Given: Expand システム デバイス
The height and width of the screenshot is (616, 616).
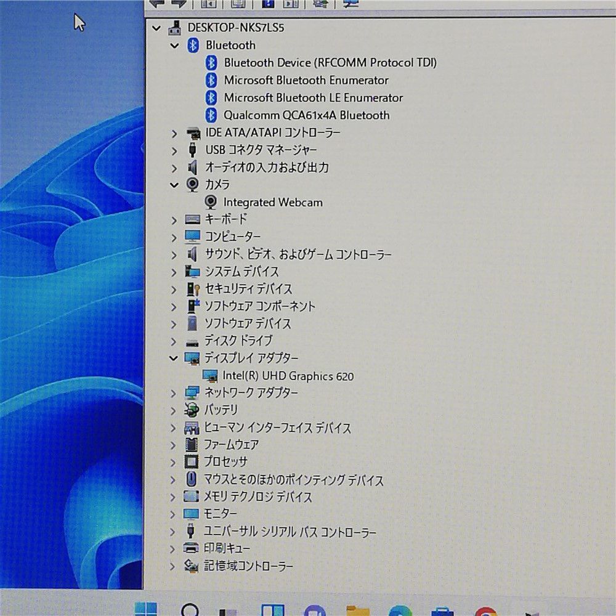Looking at the screenshot, I should tap(174, 273).
